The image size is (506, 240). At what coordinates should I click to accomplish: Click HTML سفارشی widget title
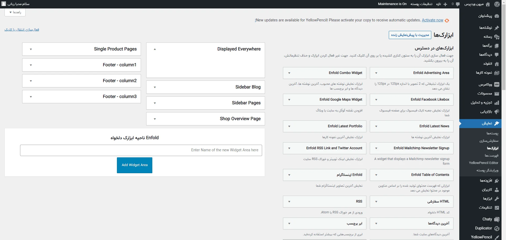pyautogui.click(x=438, y=201)
